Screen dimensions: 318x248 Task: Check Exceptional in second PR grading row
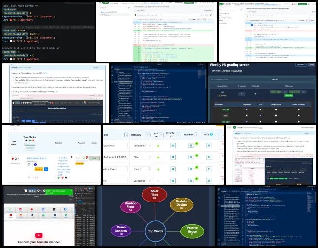tap(246, 115)
